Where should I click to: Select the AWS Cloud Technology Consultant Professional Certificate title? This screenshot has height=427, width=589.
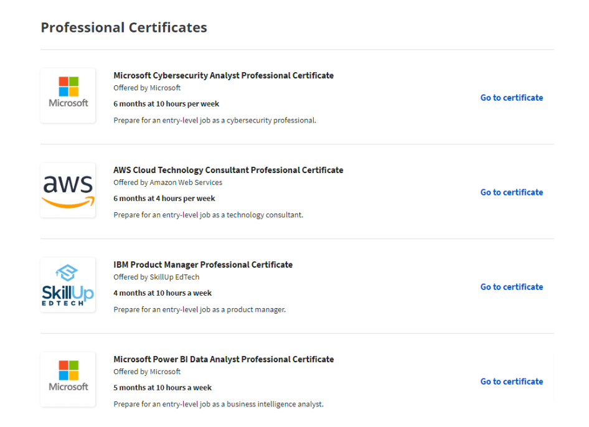(x=229, y=170)
